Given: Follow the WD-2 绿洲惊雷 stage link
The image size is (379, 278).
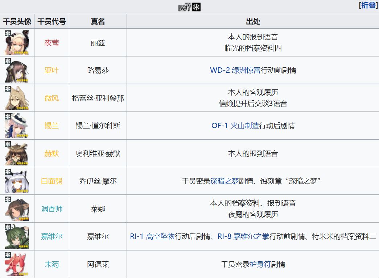Looking at the screenshot, I should (x=235, y=70).
